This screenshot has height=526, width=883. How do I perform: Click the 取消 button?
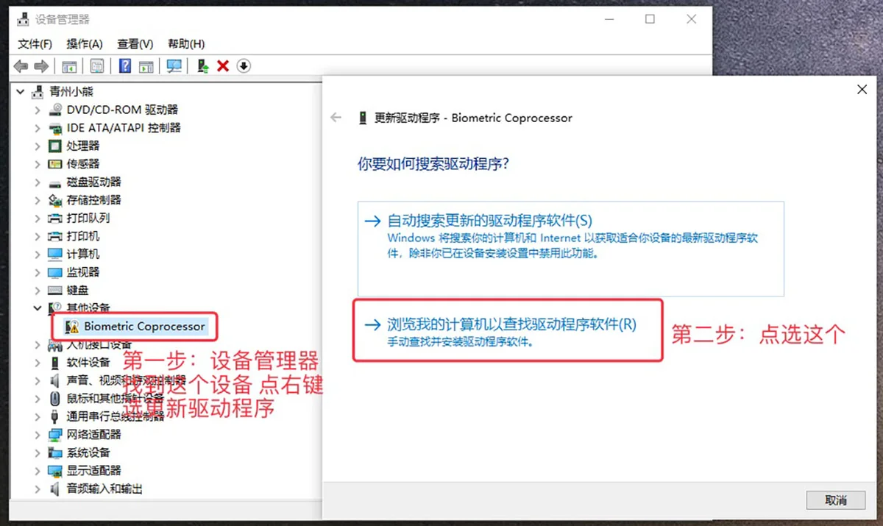[835, 500]
